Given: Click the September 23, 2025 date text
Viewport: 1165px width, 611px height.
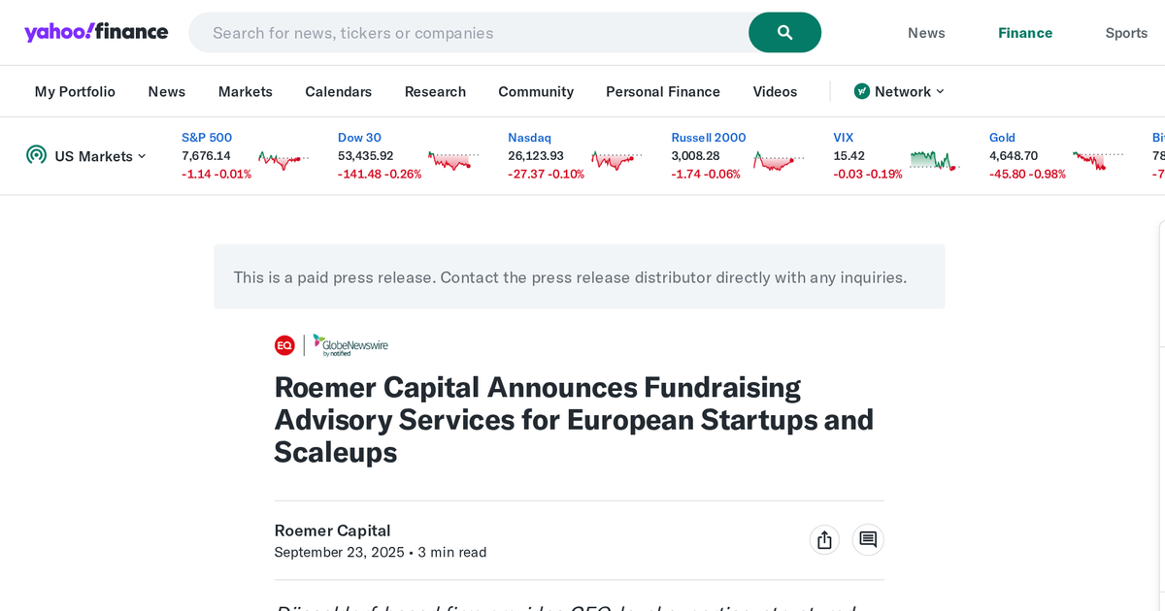Looking at the screenshot, I should click(339, 553).
